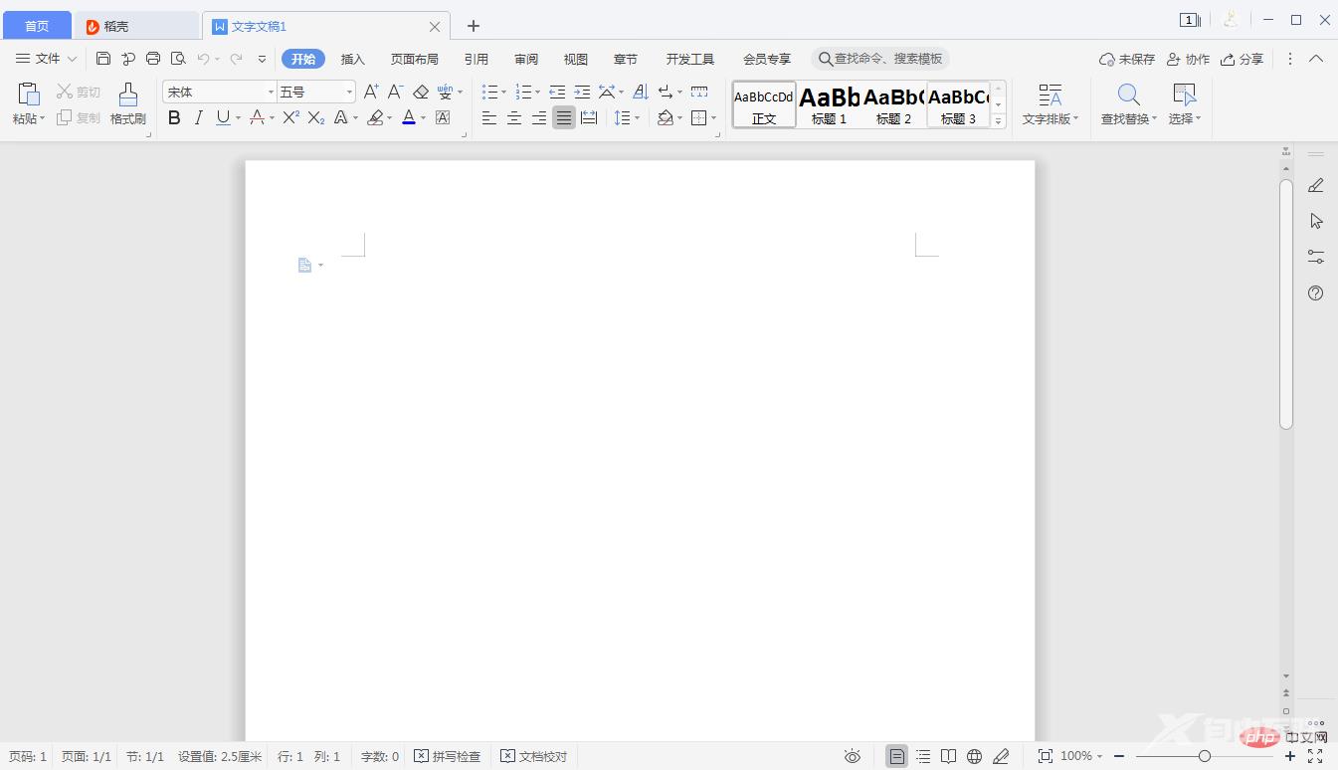Click the Share (分享) button
The height and width of the screenshot is (770, 1338).
[x=1242, y=59]
